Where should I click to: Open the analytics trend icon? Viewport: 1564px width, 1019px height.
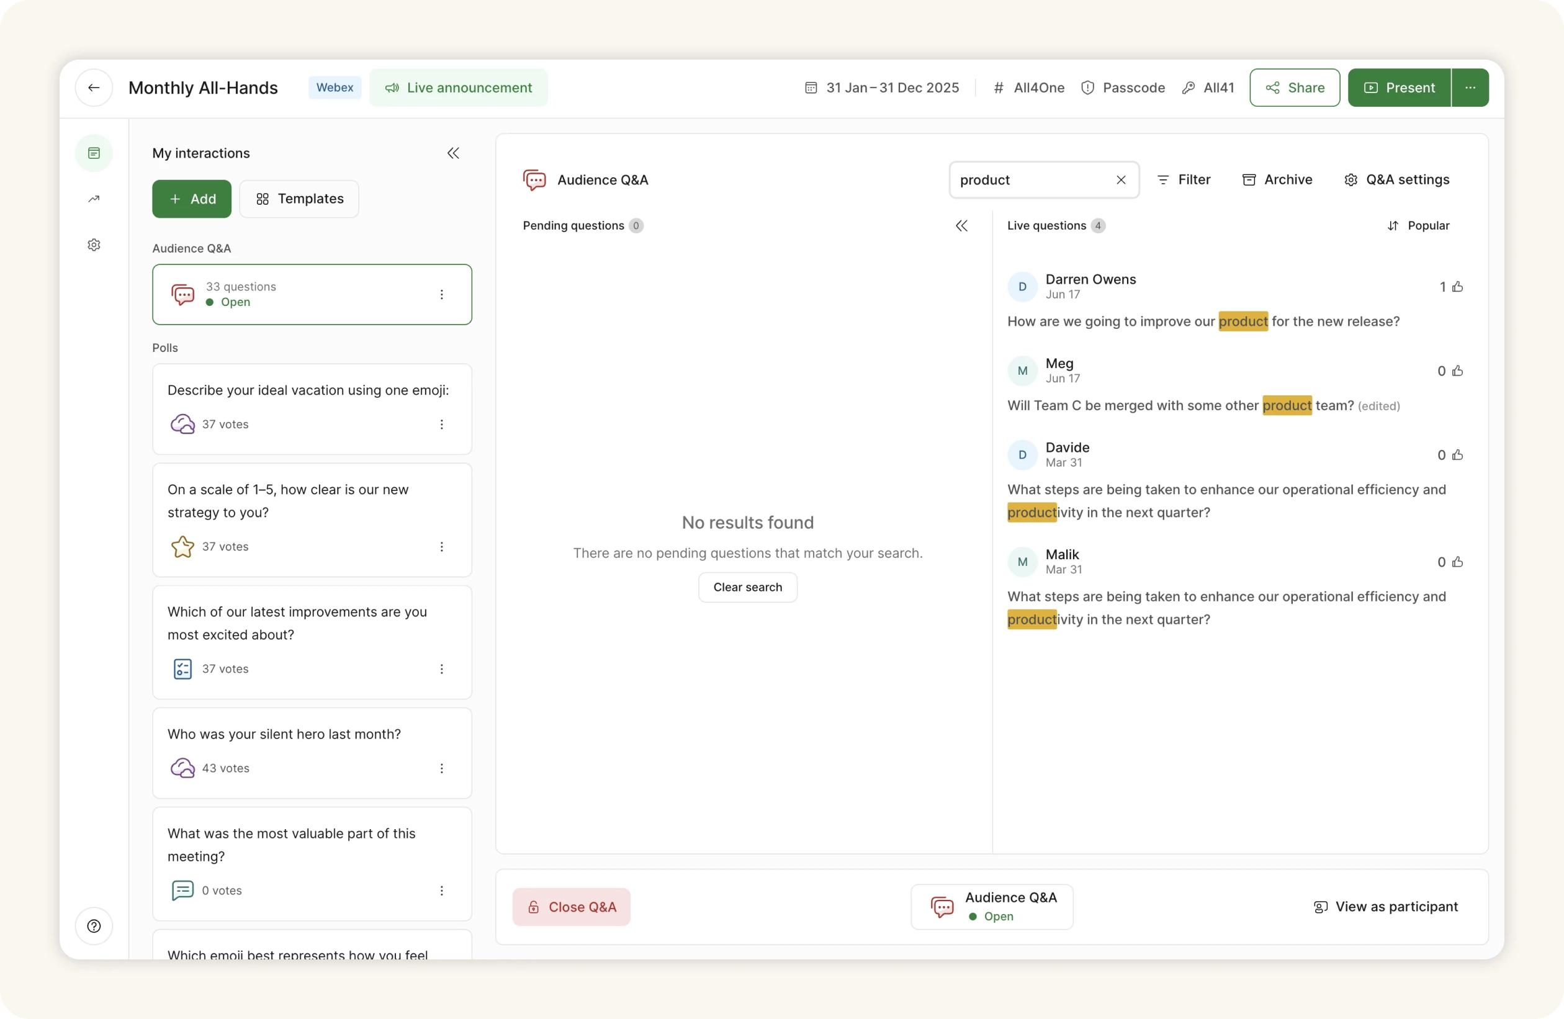(x=94, y=199)
